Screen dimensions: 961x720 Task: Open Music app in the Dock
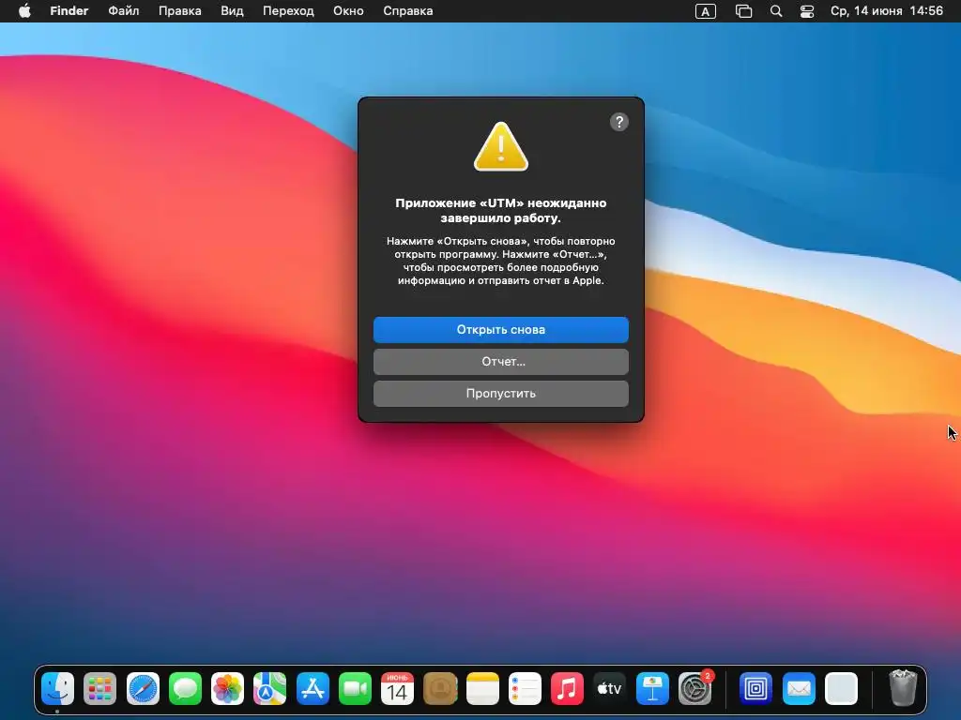[x=567, y=688]
